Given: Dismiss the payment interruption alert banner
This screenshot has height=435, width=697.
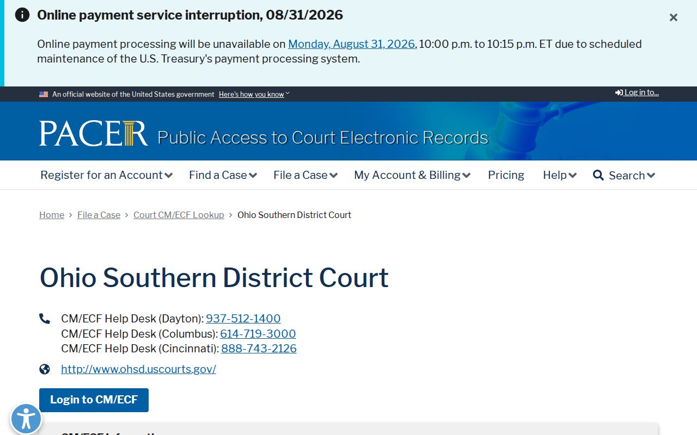Looking at the screenshot, I should pos(674,17).
